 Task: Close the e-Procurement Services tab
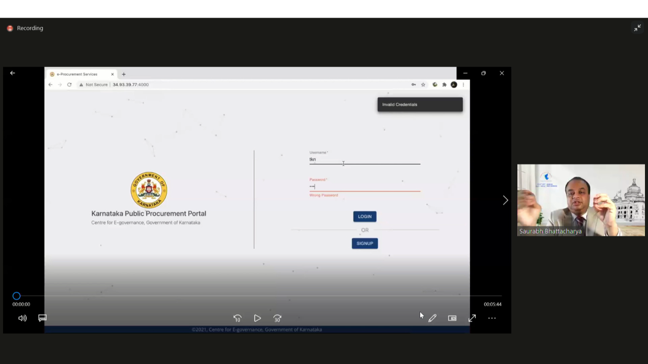[x=112, y=74]
